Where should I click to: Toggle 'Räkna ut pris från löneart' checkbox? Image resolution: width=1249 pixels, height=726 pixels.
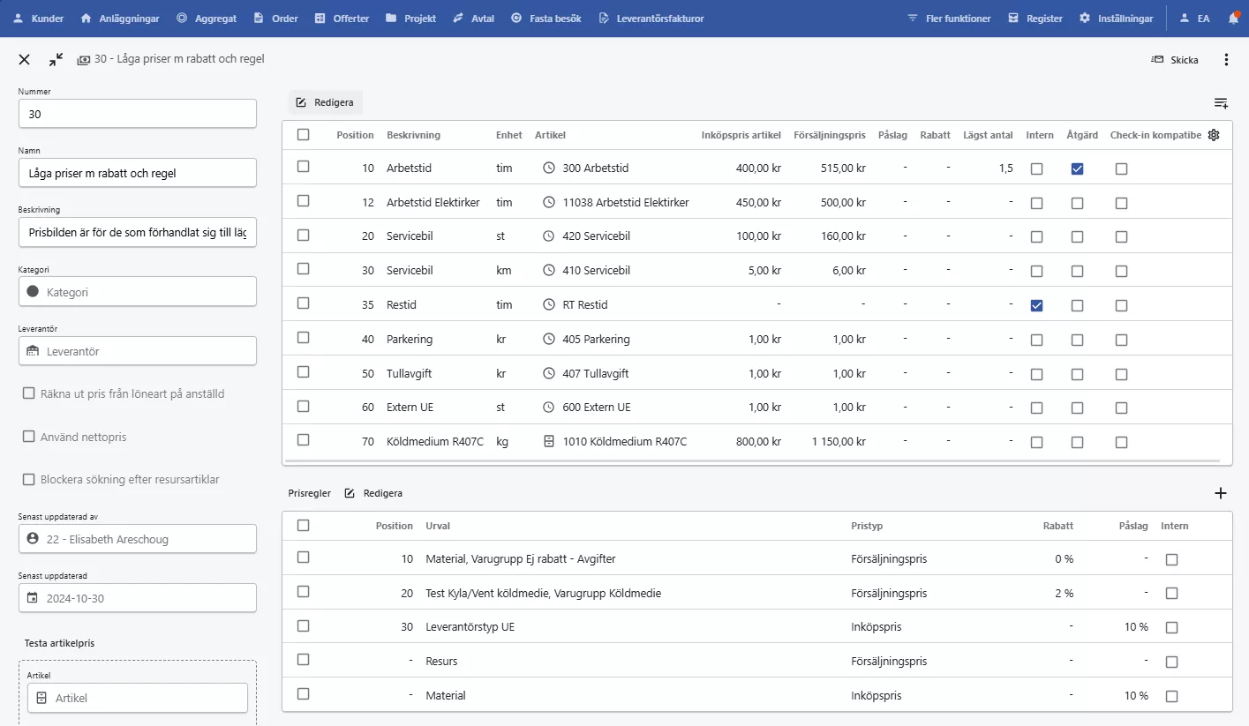[x=29, y=393]
